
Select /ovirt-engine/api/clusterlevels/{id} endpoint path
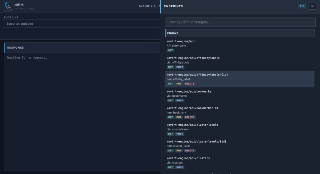196,142
